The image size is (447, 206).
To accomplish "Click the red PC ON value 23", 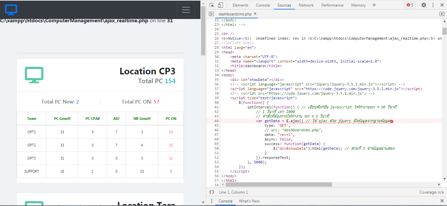I will (x=171, y=132).
